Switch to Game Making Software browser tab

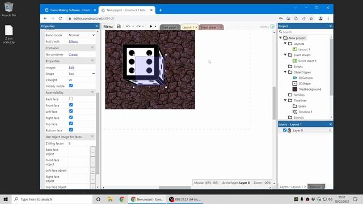coord(70,10)
